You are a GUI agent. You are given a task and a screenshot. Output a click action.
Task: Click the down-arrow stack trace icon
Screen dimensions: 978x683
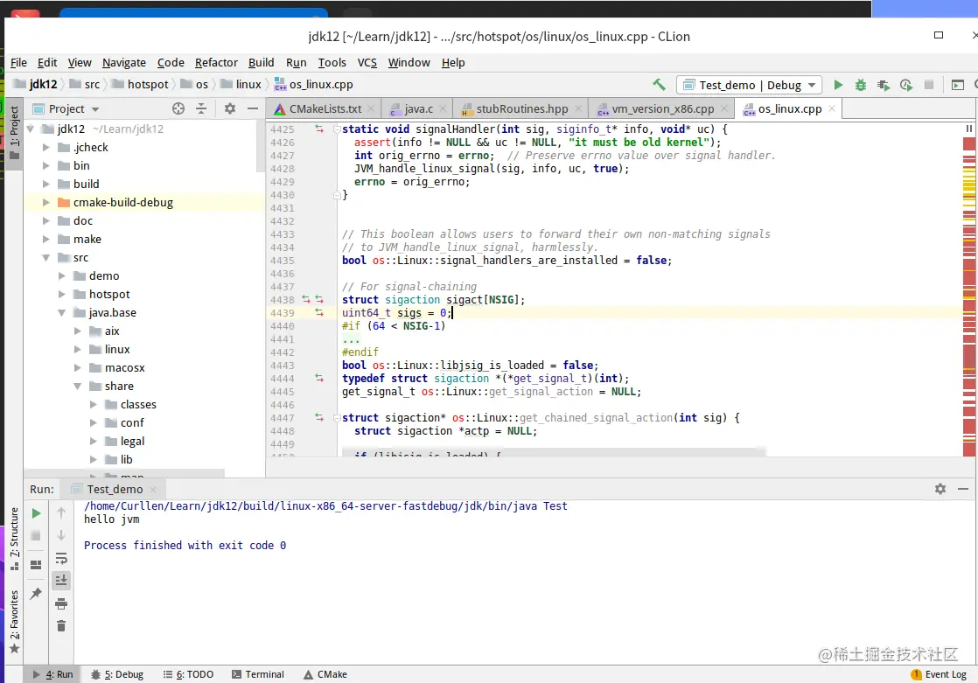click(x=61, y=535)
